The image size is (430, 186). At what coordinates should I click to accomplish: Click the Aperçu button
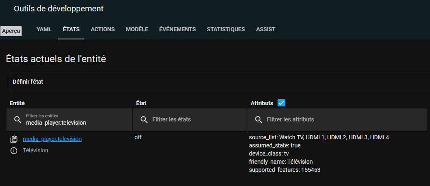pyautogui.click(x=11, y=31)
